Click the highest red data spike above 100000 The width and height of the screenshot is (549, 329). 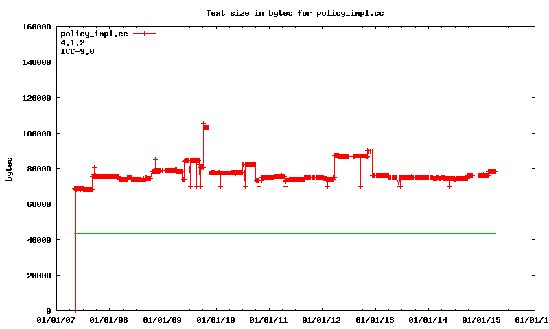point(204,125)
